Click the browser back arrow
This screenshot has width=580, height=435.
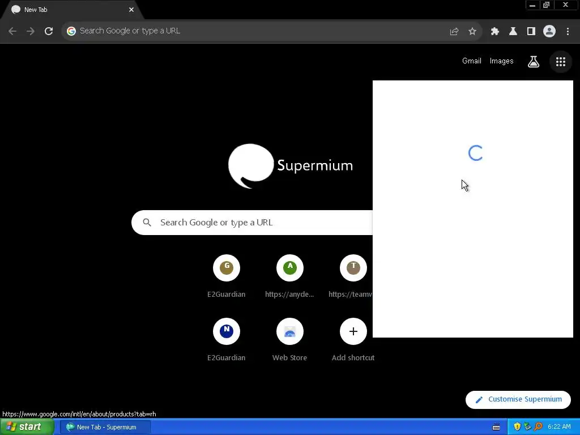(x=12, y=31)
